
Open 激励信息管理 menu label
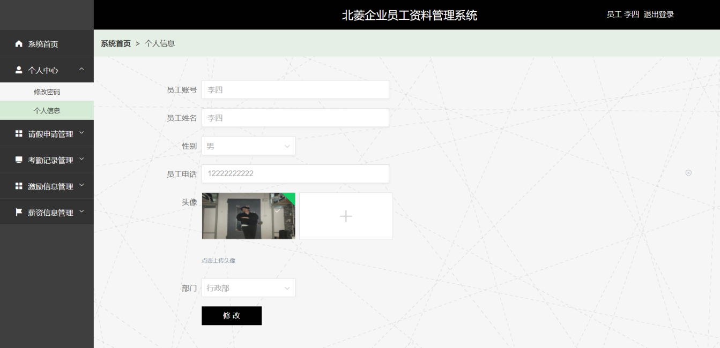(50, 186)
